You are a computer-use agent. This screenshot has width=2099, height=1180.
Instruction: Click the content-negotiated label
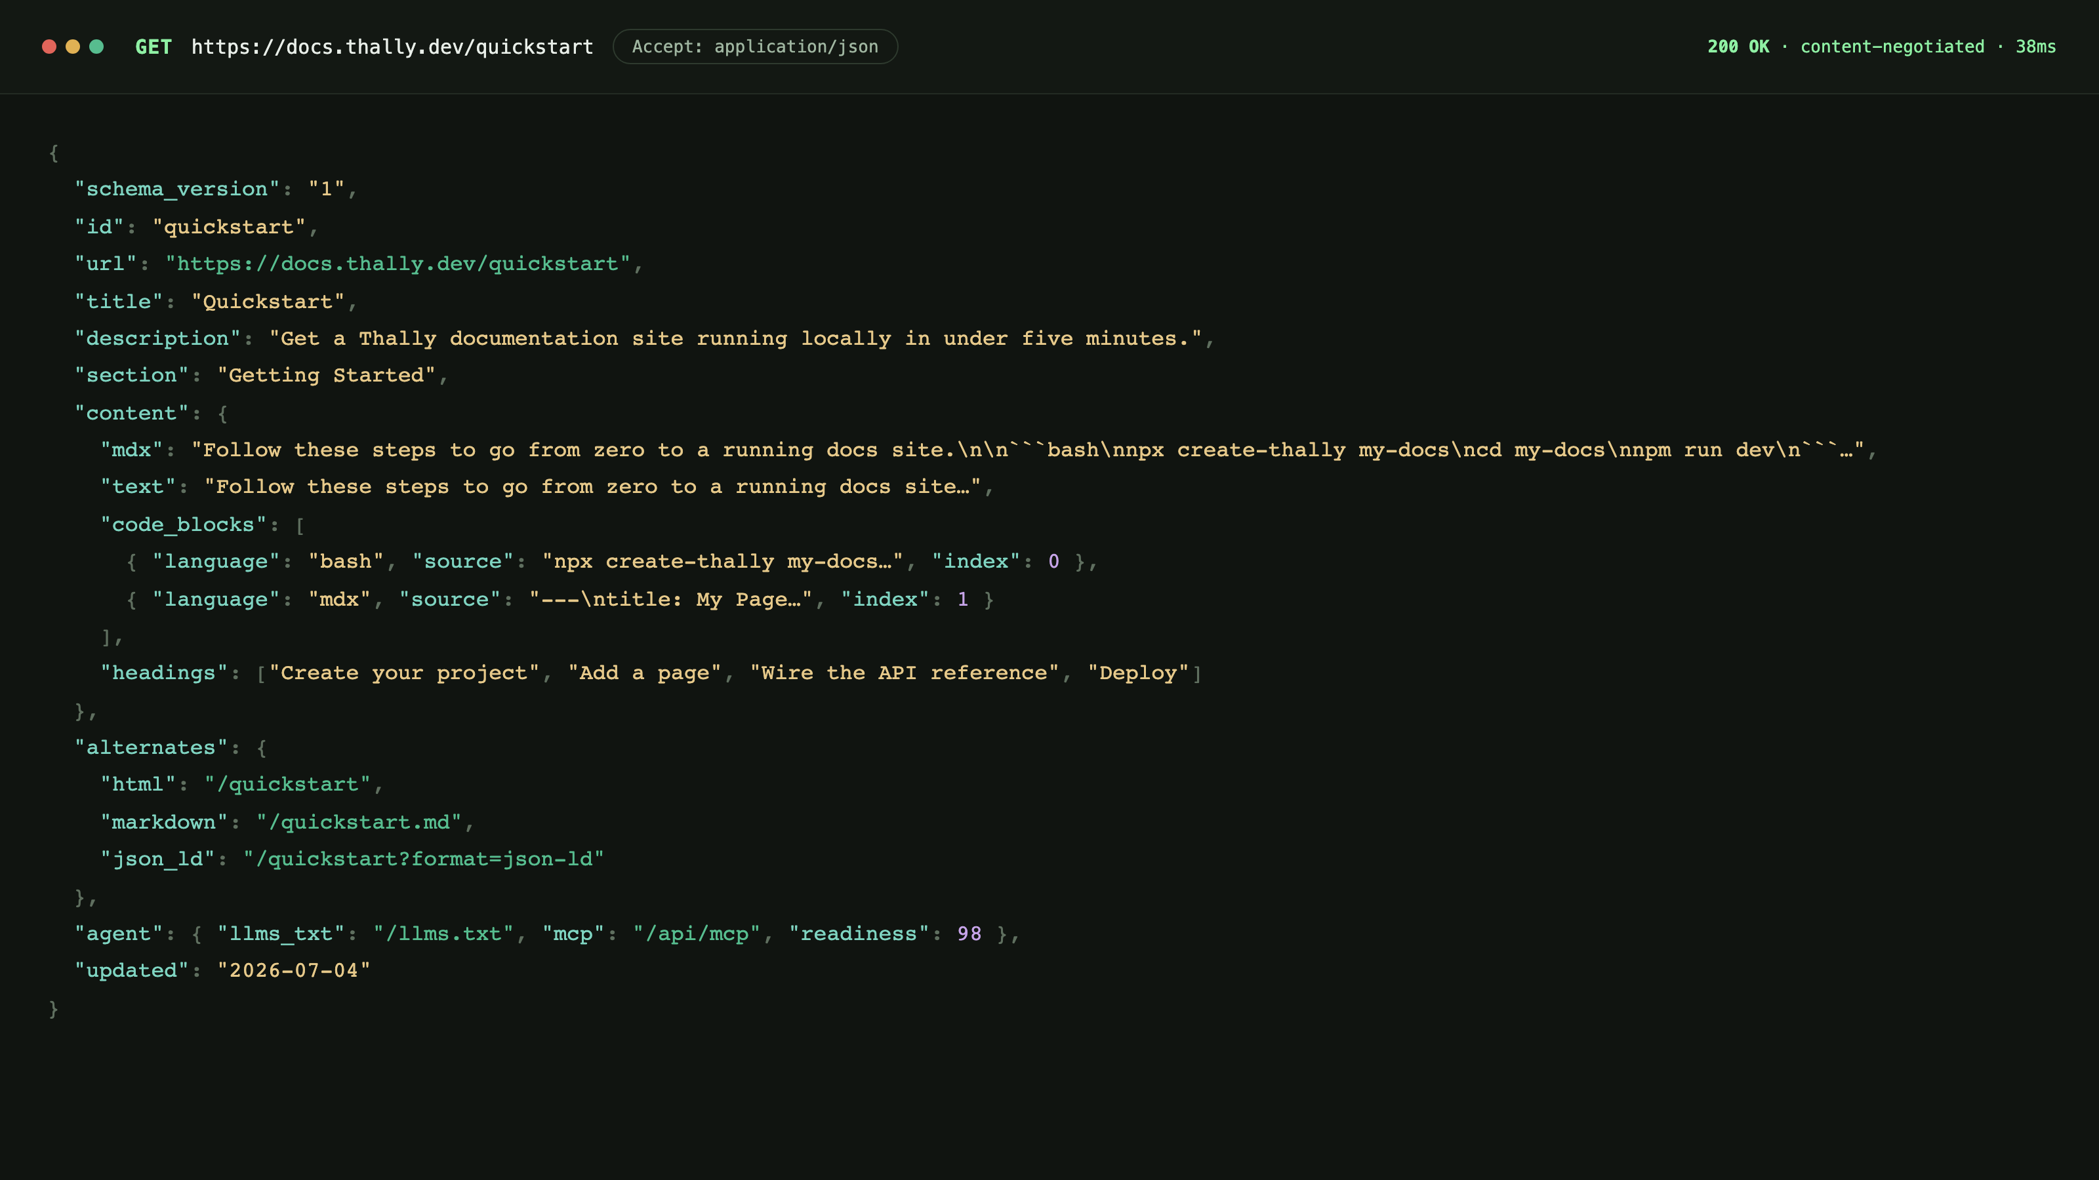tap(1892, 47)
